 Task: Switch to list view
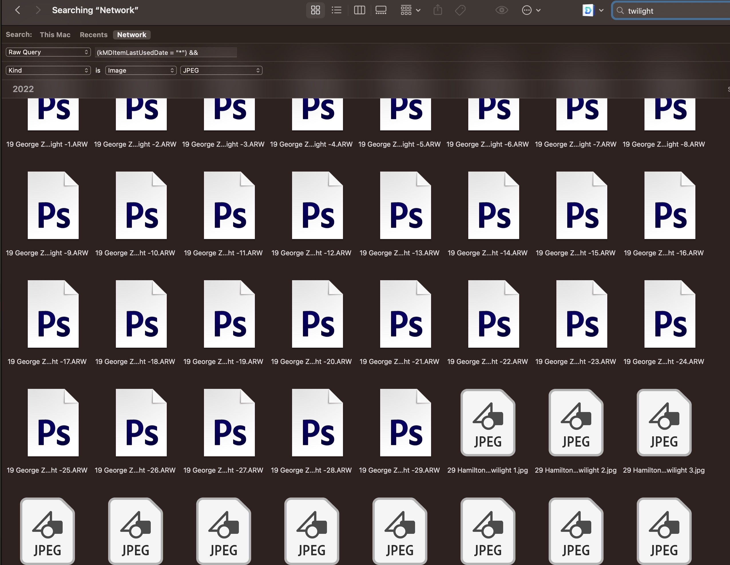tap(336, 10)
